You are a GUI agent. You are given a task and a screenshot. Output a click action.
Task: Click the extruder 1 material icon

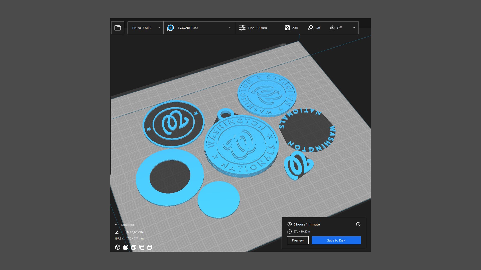171,28
